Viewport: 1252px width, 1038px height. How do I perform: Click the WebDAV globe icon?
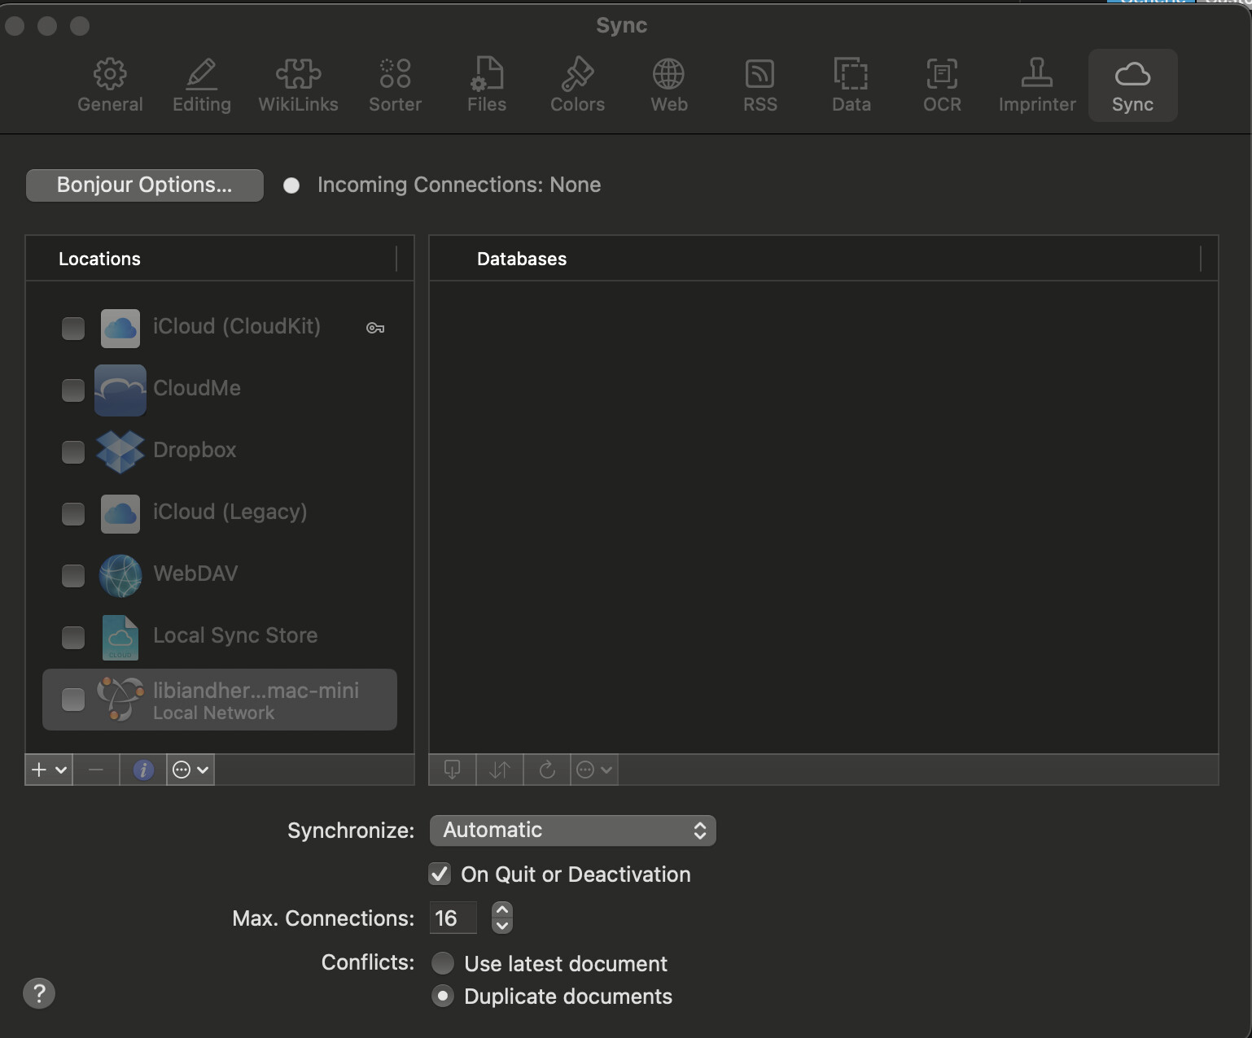pyautogui.click(x=120, y=575)
